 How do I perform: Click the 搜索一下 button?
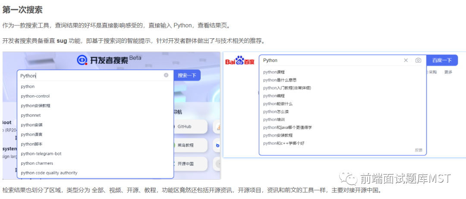(x=187, y=75)
